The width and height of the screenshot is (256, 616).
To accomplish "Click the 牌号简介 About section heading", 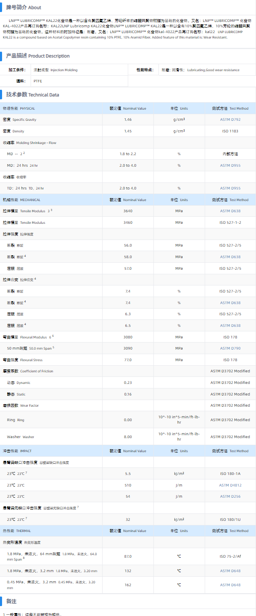I will [x=24, y=7].
